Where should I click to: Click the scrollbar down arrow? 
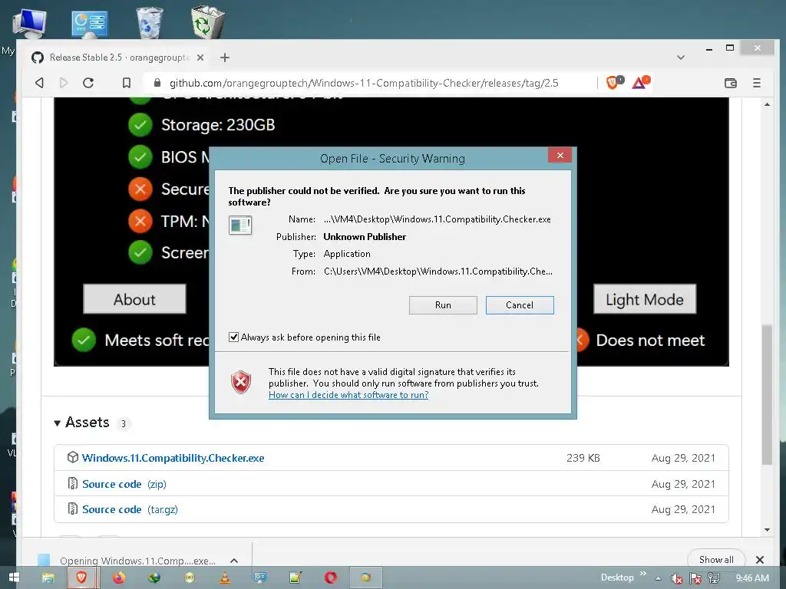click(767, 529)
